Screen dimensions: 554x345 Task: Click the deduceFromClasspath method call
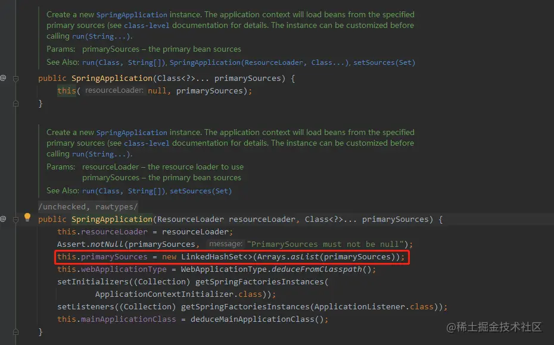(x=316, y=269)
